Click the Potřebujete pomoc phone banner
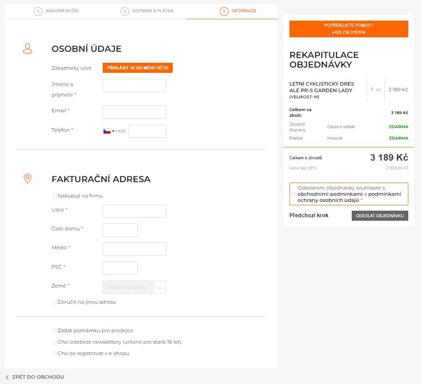Image resolution: width=421 pixels, height=384 pixels. [349, 29]
